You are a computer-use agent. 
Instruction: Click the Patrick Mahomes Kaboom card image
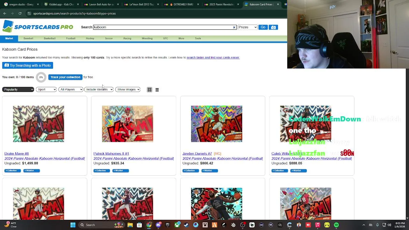click(x=127, y=124)
